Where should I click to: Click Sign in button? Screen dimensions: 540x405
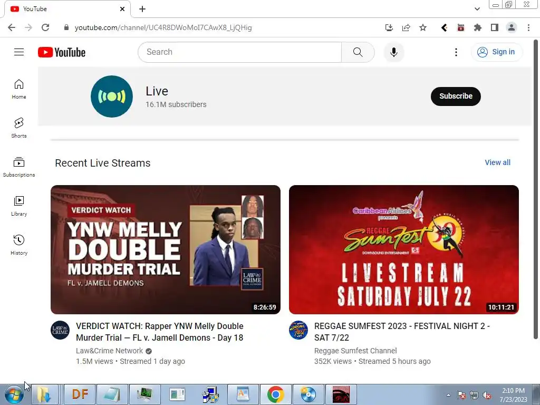[x=497, y=52]
